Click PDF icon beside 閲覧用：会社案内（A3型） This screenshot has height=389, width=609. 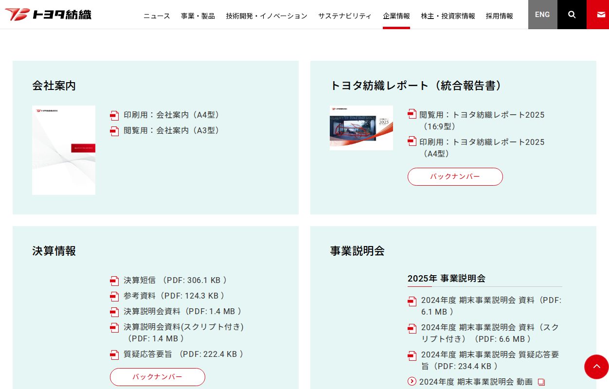[x=114, y=131]
